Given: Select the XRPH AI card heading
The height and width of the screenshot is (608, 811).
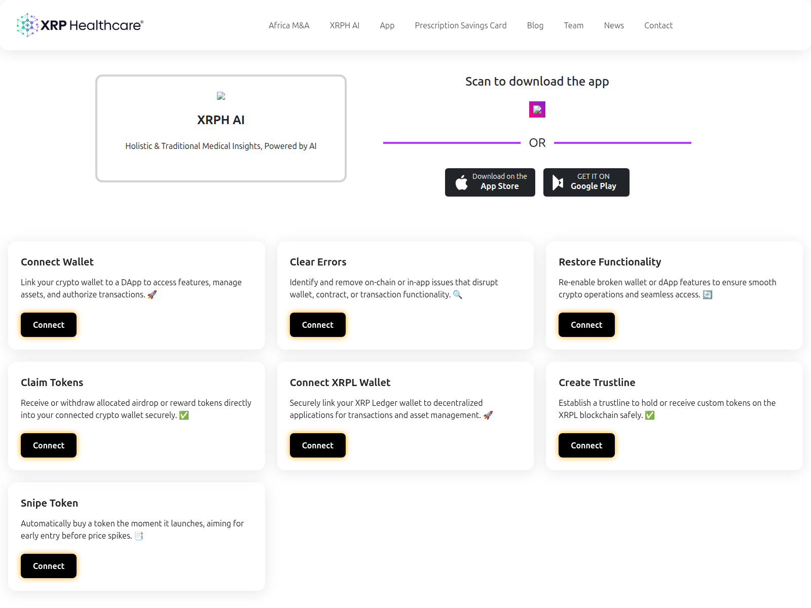Looking at the screenshot, I should 221,120.
